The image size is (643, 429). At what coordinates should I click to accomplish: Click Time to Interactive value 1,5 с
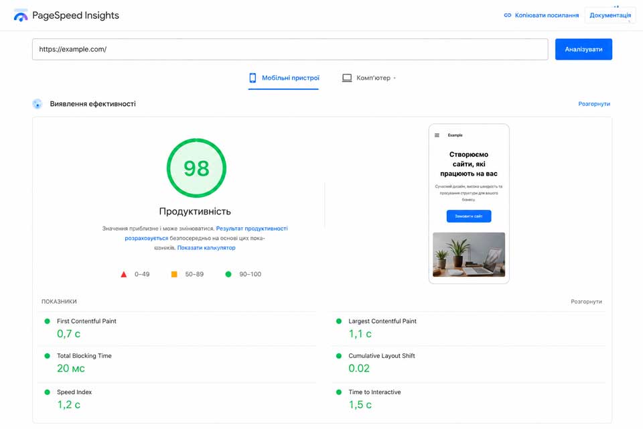[360, 404]
